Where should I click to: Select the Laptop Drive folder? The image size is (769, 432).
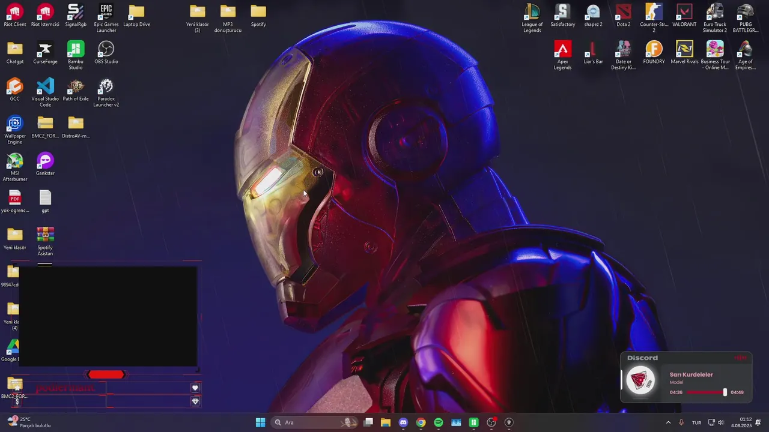(136, 16)
